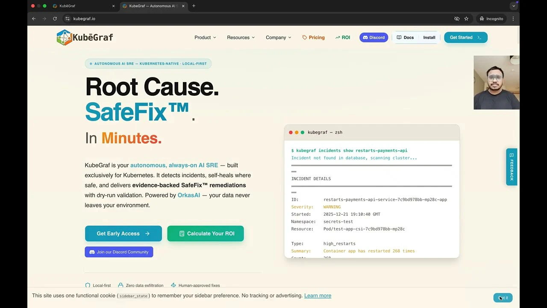Join our Discord Community button
Screen dimensions: 547x308
[x=119, y=252]
